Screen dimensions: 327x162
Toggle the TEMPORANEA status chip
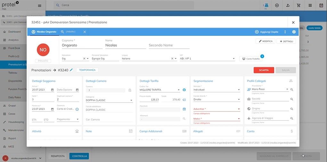pos(87,70)
